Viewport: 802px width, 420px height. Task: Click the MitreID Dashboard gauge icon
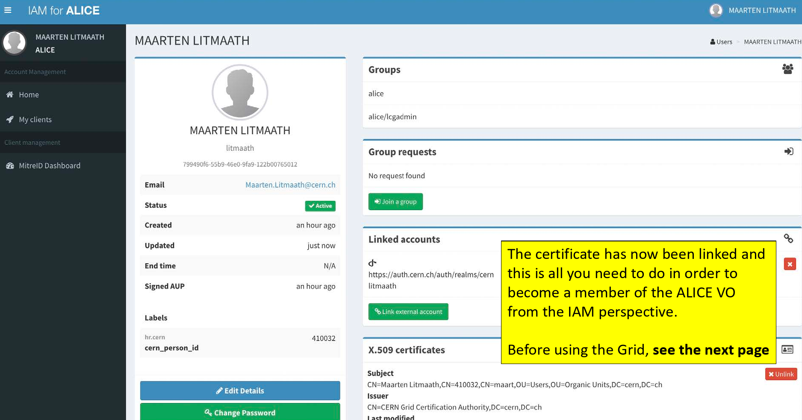coord(9,166)
